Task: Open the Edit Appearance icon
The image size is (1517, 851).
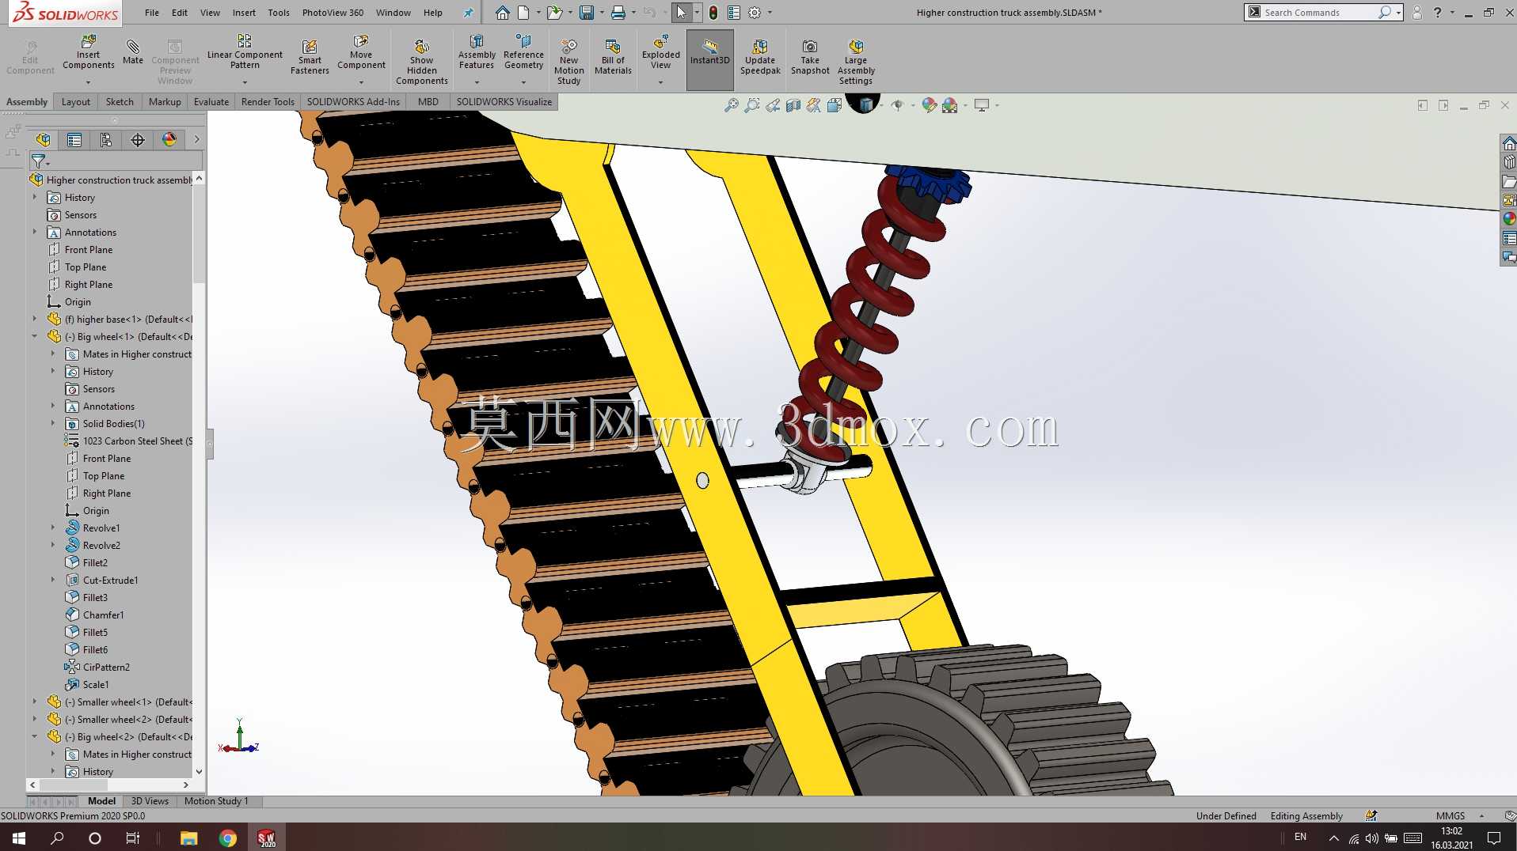Action: pyautogui.click(x=930, y=105)
